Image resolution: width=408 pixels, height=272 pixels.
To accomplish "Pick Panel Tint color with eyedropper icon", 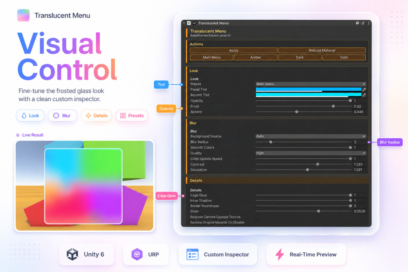I will point(364,90).
